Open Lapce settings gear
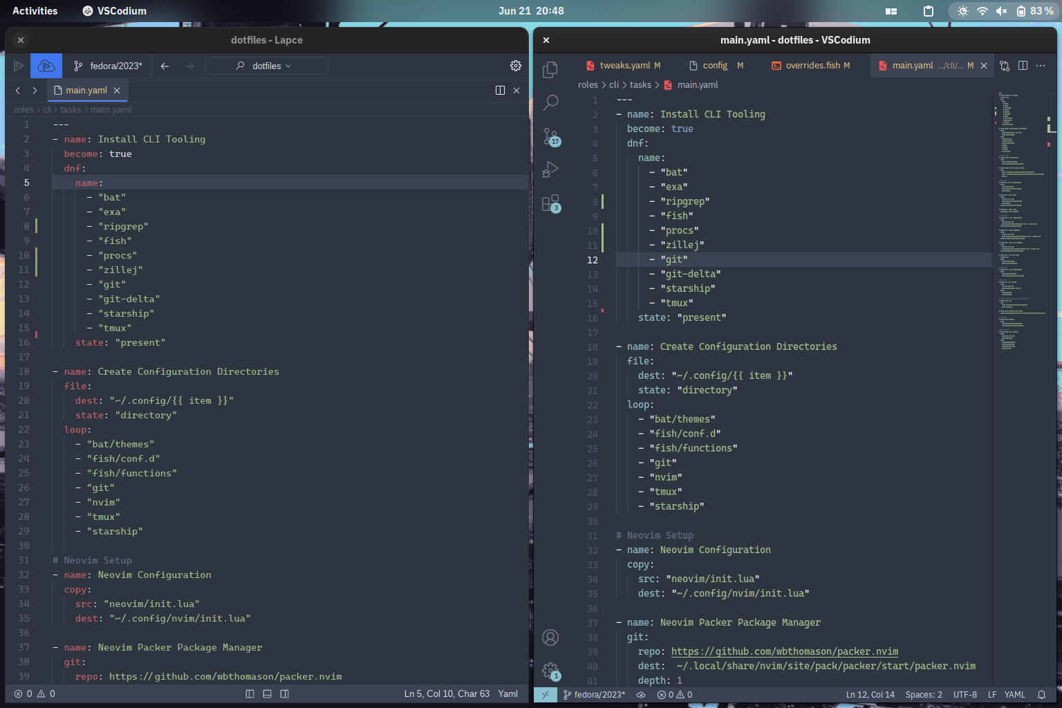The image size is (1062, 708). [516, 66]
